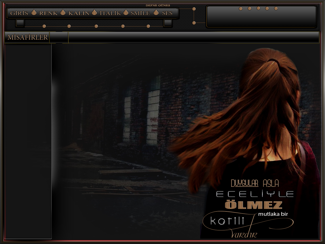Image resolution: width=325 pixels, height=244 pixels.
Task: Click drop icon between SMİLE and SES
Action: click(x=156, y=12)
